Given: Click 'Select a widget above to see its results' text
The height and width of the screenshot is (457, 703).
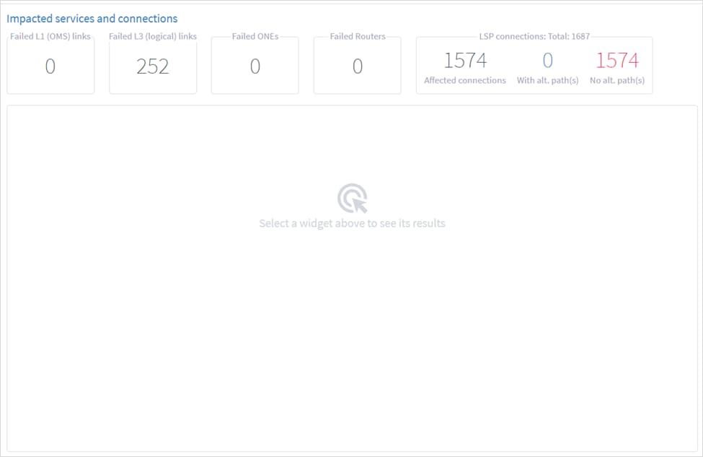Looking at the screenshot, I should click(351, 223).
